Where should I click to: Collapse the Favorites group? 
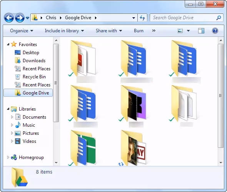coord(8,45)
